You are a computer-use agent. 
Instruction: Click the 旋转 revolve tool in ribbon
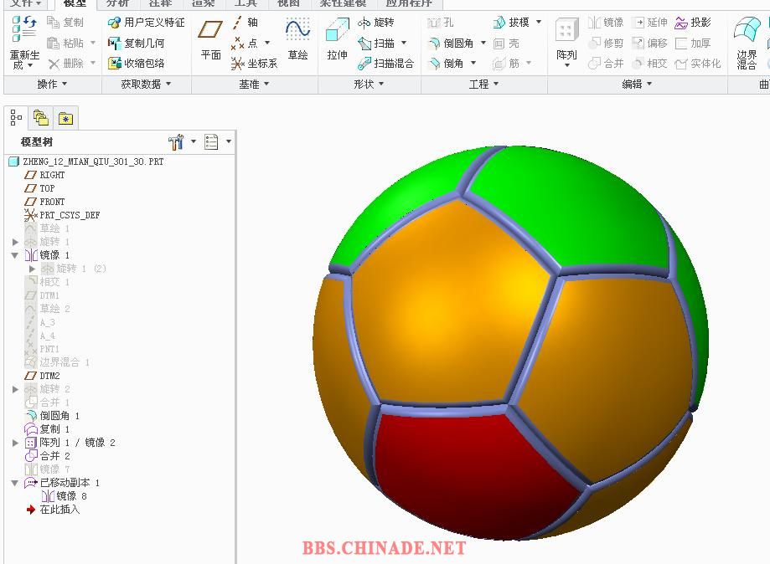click(x=376, y=23)
